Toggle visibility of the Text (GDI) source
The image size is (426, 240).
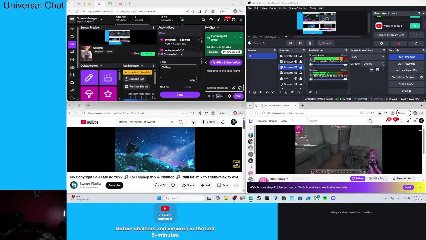[x=296, y=56]
